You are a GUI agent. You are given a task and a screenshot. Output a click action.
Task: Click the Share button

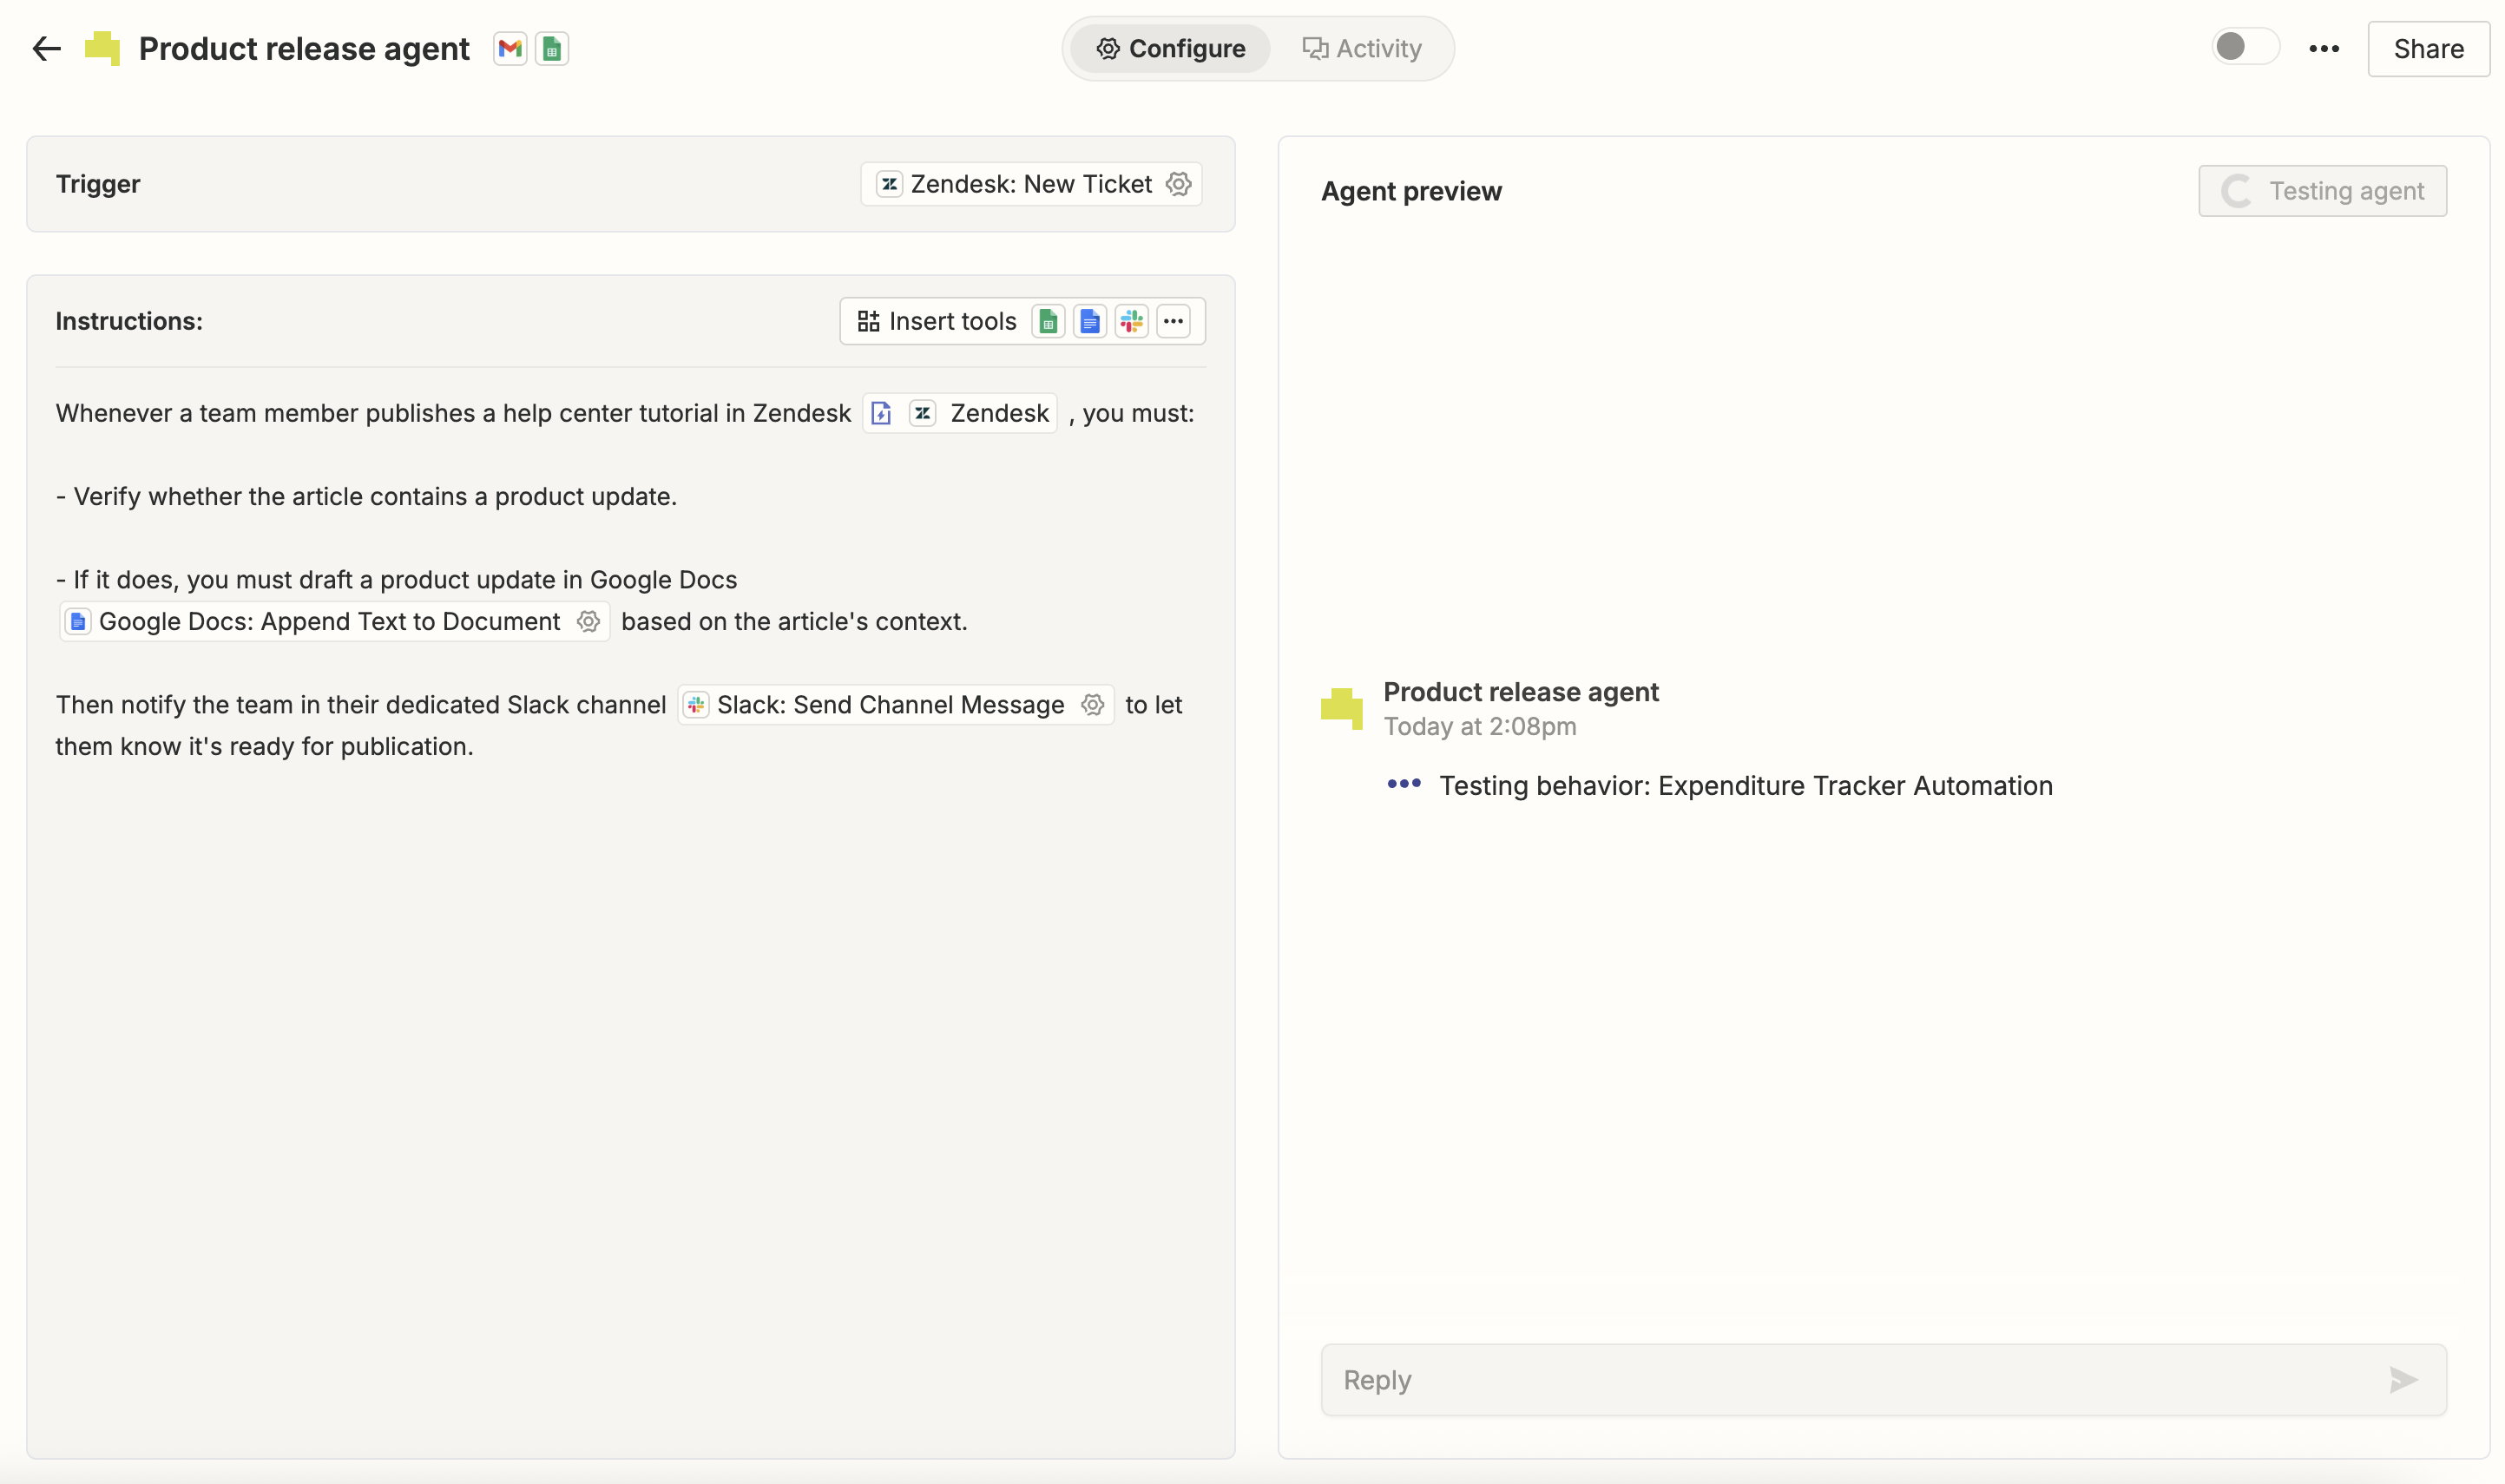click(2428, 48)
